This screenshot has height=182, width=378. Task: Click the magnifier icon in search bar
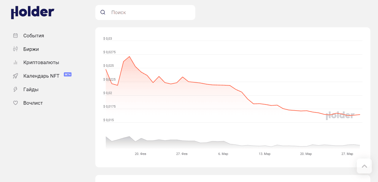[103, 12]
